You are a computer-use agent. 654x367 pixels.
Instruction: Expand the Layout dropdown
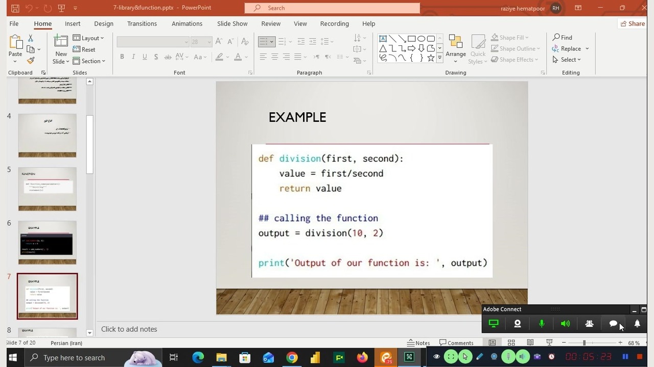(x=88, y=38)
